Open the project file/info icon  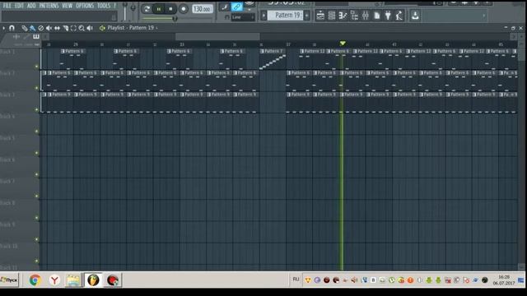(x=377, y=16)
